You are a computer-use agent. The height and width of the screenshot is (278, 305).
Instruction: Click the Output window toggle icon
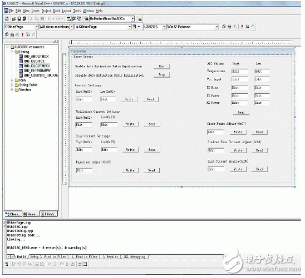74,19
